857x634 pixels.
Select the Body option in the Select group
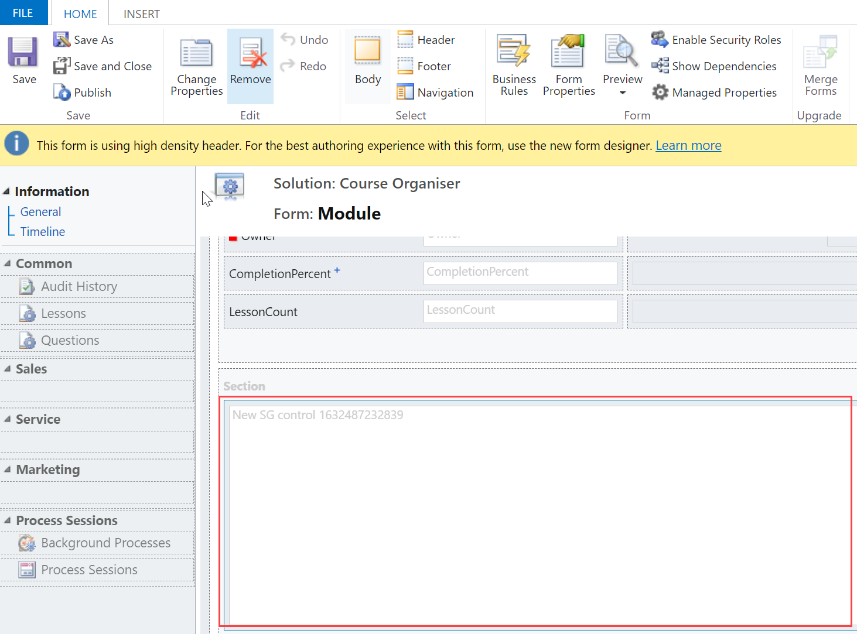pos(367,56)
